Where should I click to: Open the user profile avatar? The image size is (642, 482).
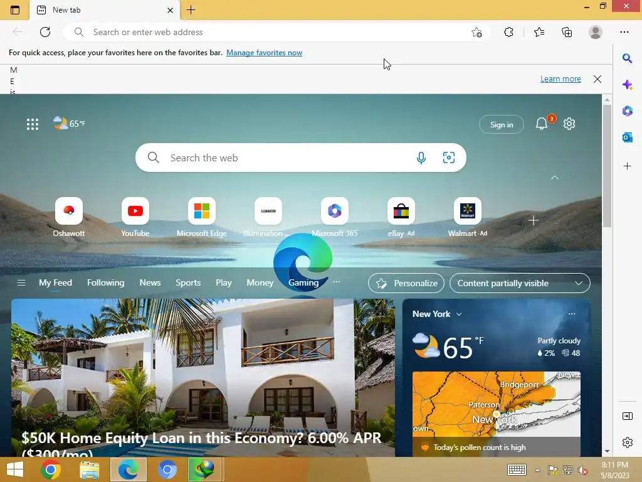tap(596, 32)
